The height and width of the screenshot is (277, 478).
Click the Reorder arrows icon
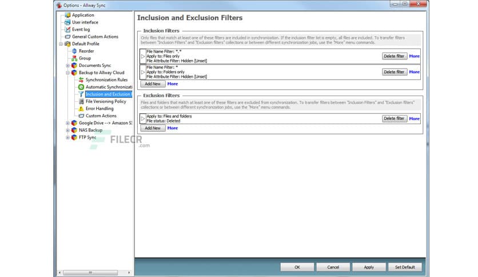74,51
